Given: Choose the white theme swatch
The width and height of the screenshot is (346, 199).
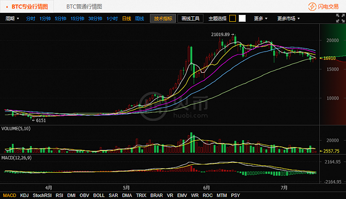Looking at the screenshot, I should [x=242, y=18].
